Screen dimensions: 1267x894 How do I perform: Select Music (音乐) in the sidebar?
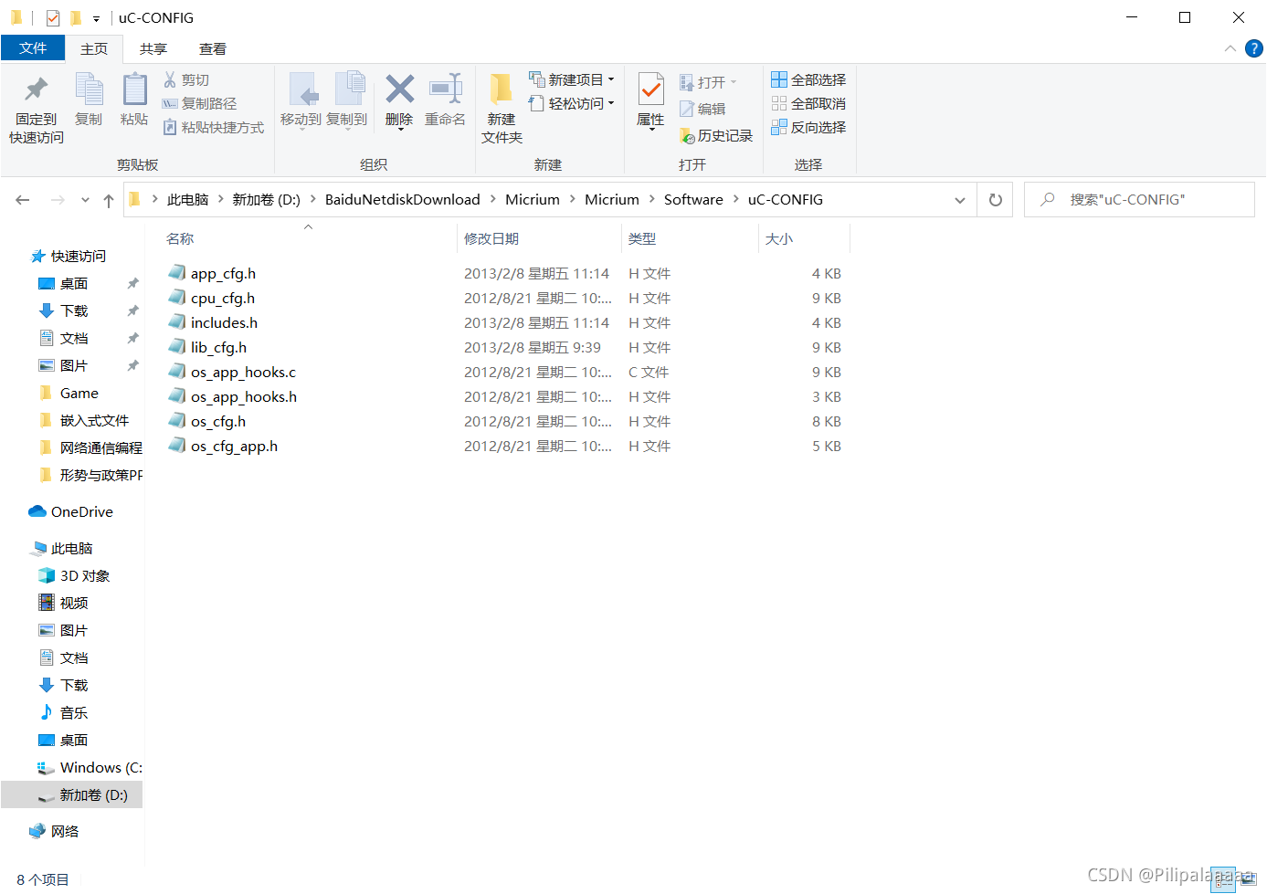coord(74,713)
